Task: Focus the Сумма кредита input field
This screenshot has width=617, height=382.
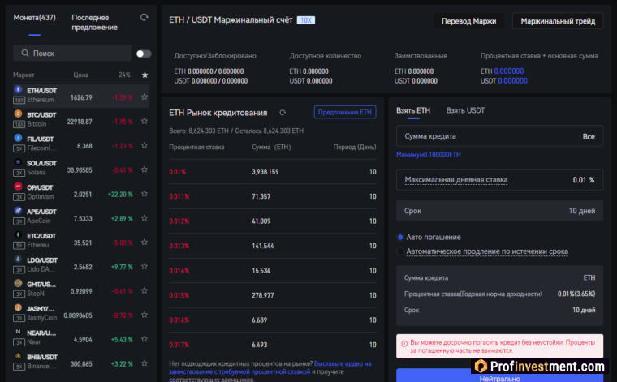Action: (499, 136)
